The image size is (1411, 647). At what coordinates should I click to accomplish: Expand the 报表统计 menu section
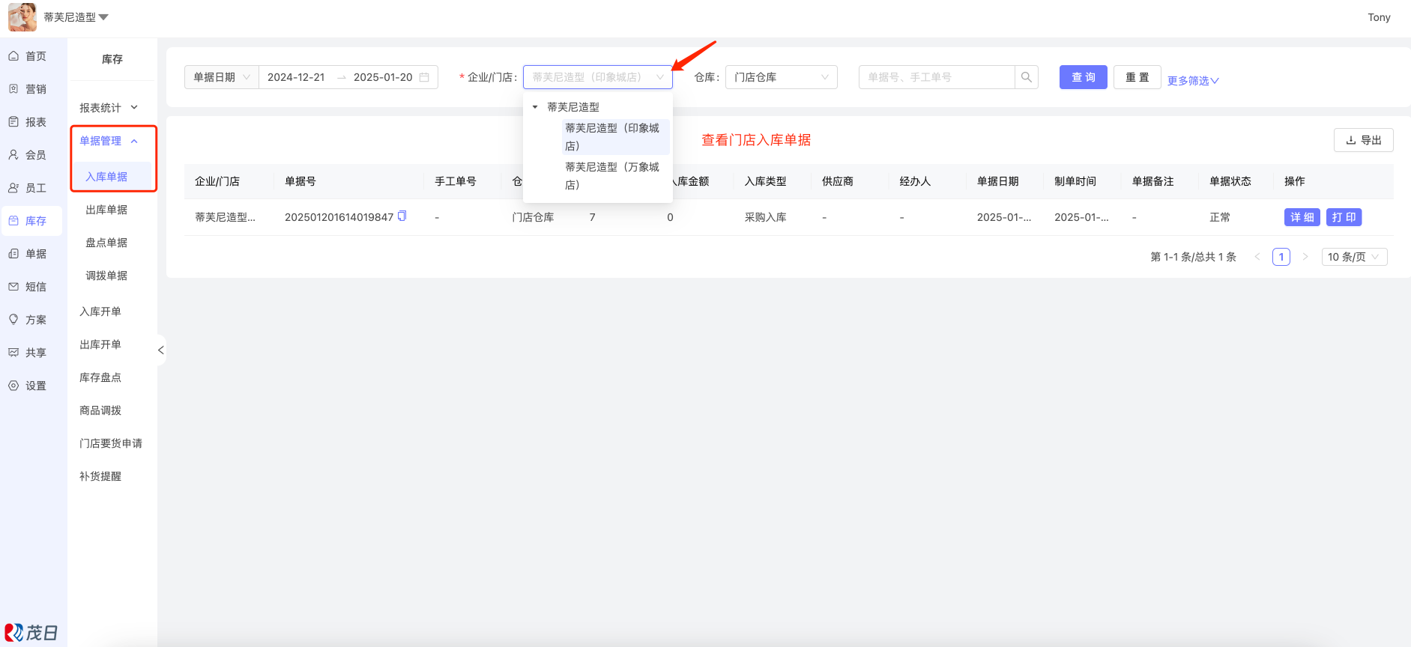(x=109, y=108)
